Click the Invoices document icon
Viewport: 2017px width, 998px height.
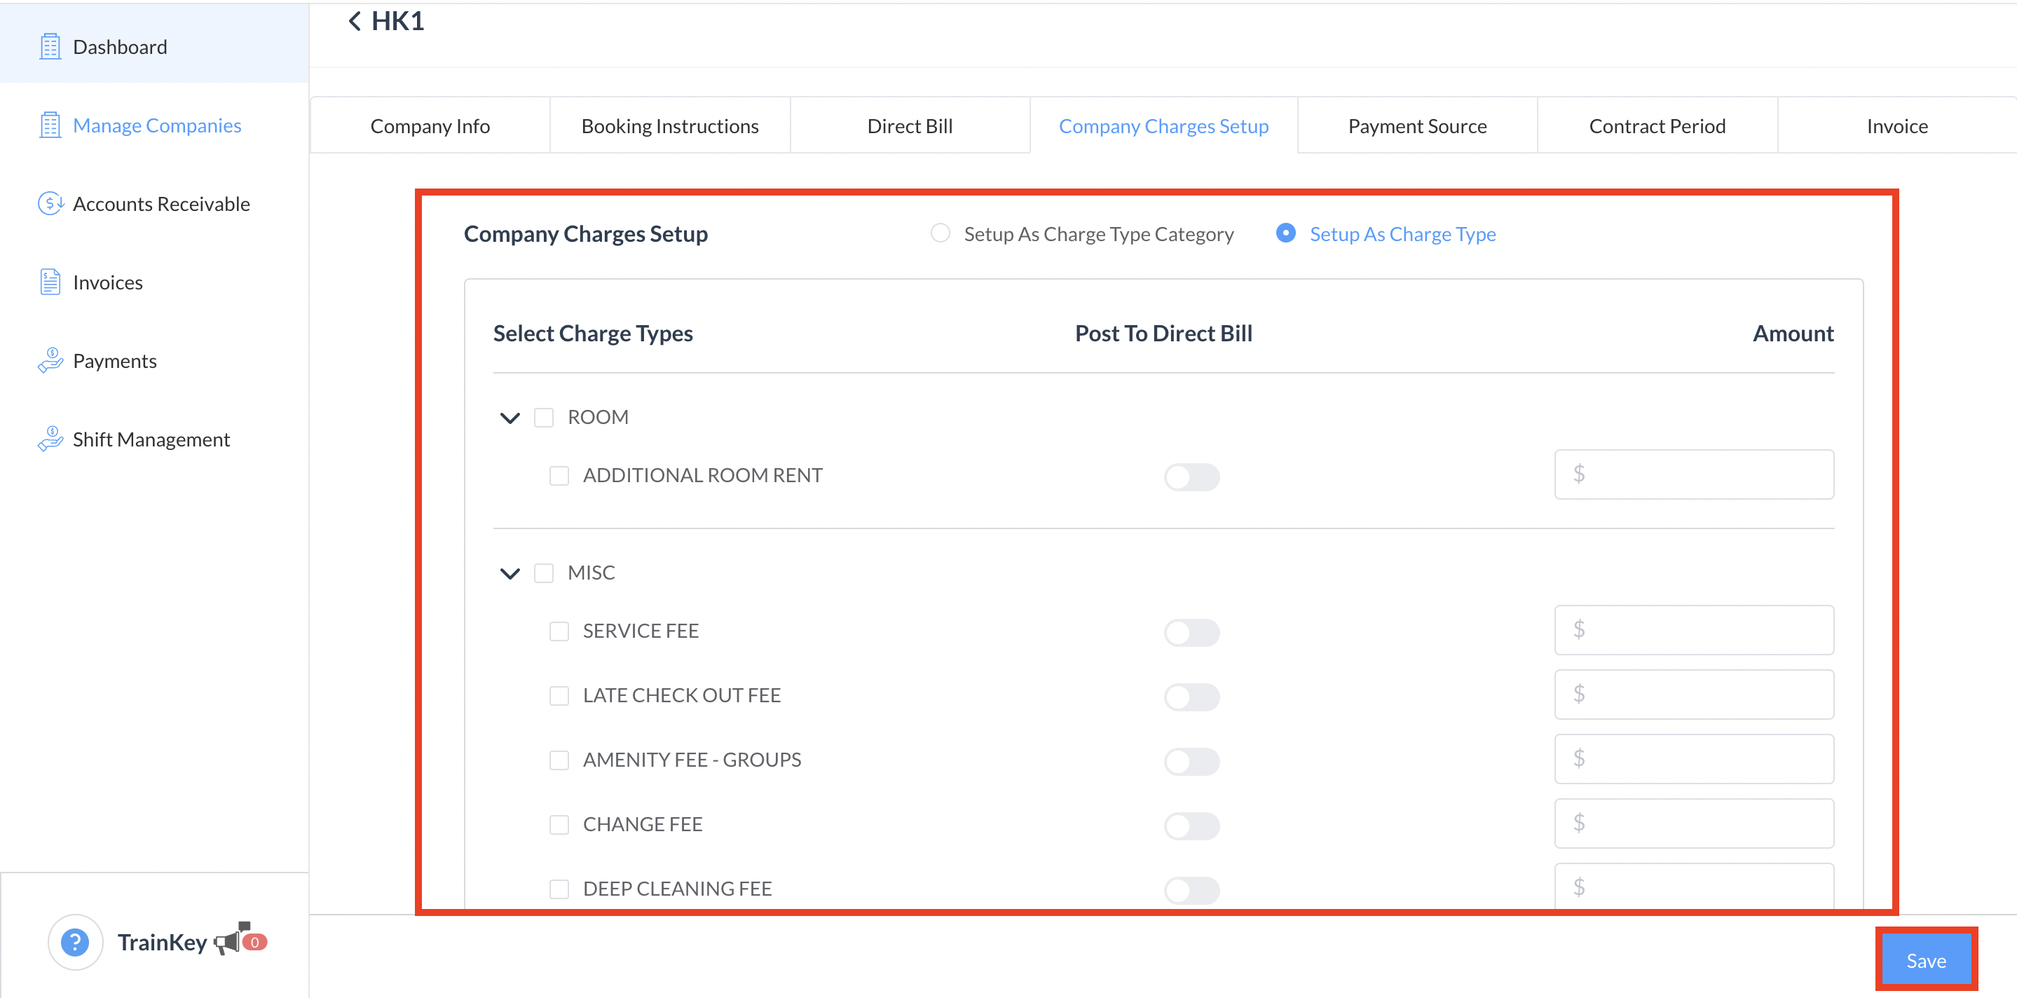tap(50, 282)
